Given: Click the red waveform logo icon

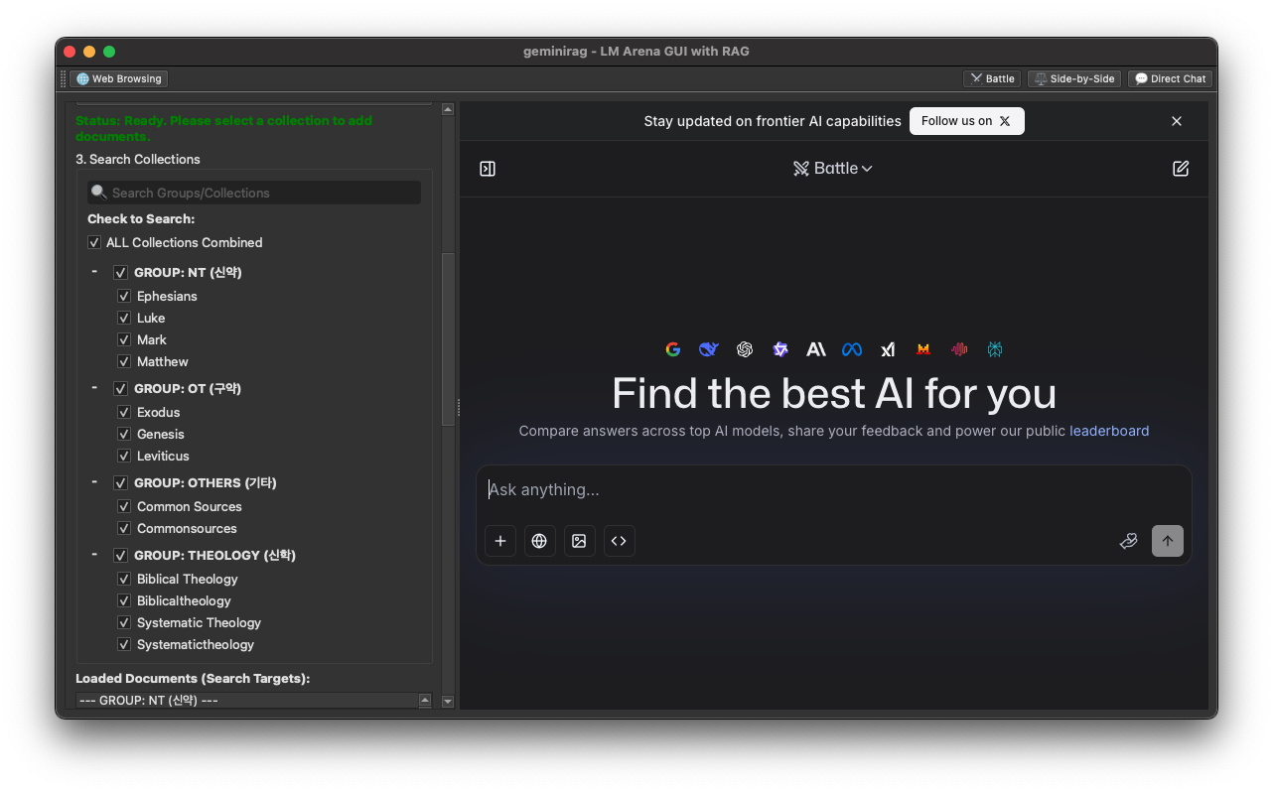Looking at the screenshot, I should click(x=959, y=349).
